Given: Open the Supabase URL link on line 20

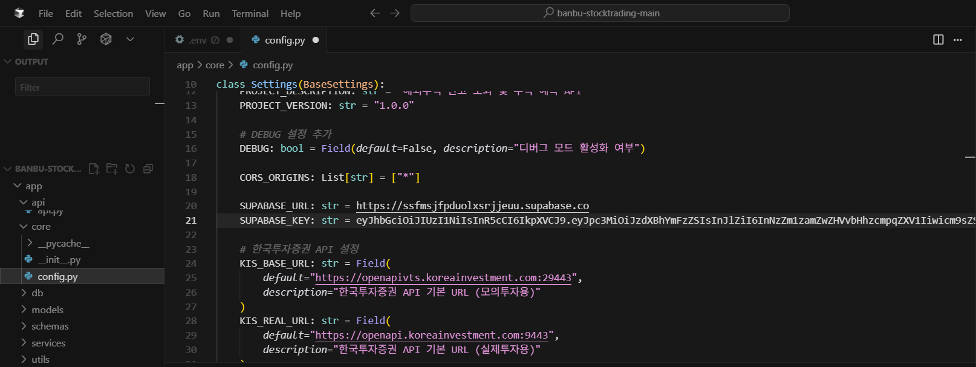Looking at the screenshot, I should tap(472, 206).
